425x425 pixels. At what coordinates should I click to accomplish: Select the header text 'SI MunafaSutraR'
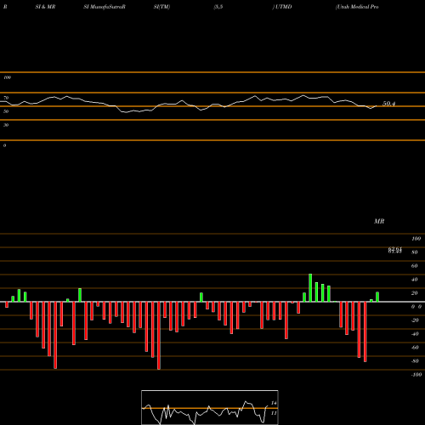[105, 7]
